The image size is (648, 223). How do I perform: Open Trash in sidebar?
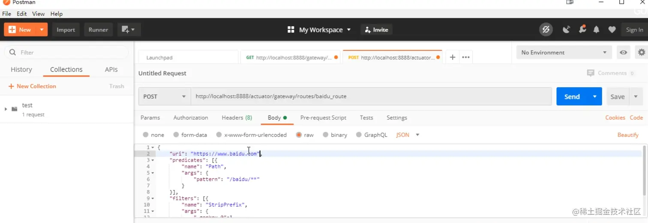(117, 86)
